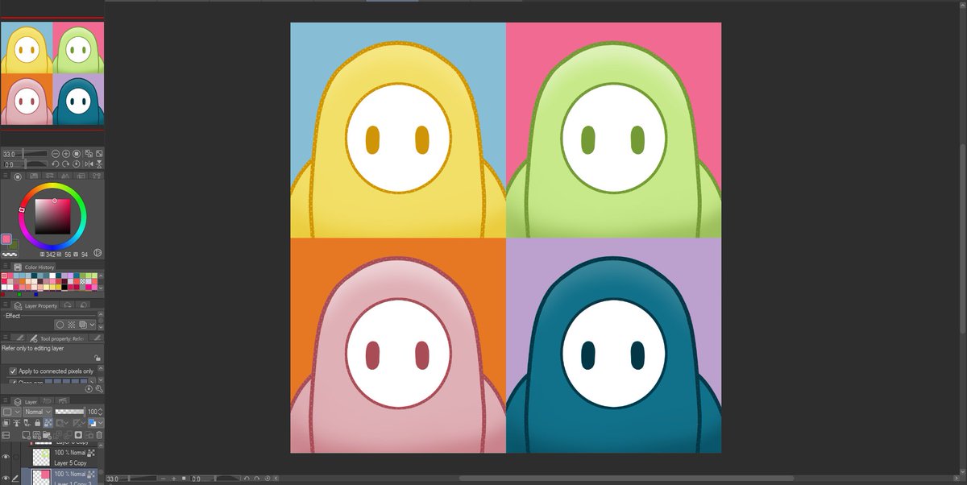Viewport: 967px width, 485px height.
Task: Click the New Raster Layer icon
Action: click(x=26, y=435)
